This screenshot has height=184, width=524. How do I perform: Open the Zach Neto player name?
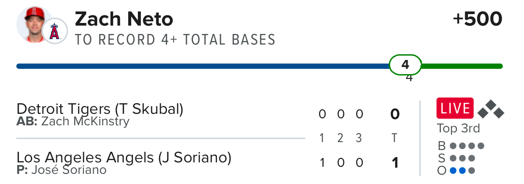(x=124, y=19)
